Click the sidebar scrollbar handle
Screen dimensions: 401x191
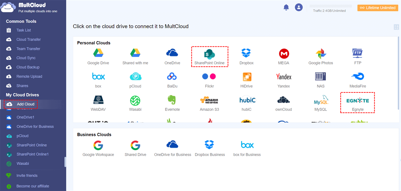click(x=65, y=162)
